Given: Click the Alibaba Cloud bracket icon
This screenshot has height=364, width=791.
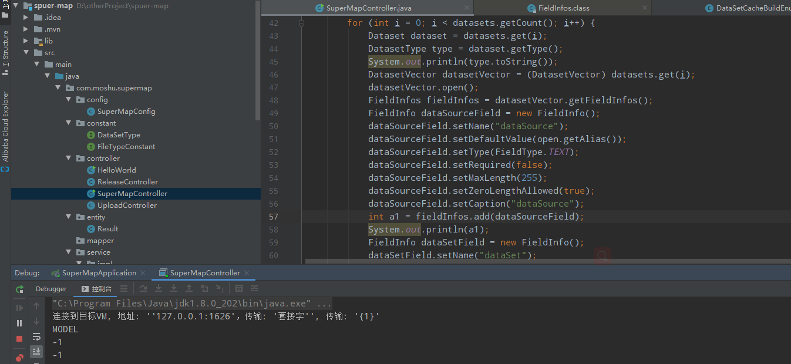Looking at the screenshot, I should (x=5, y=169).
